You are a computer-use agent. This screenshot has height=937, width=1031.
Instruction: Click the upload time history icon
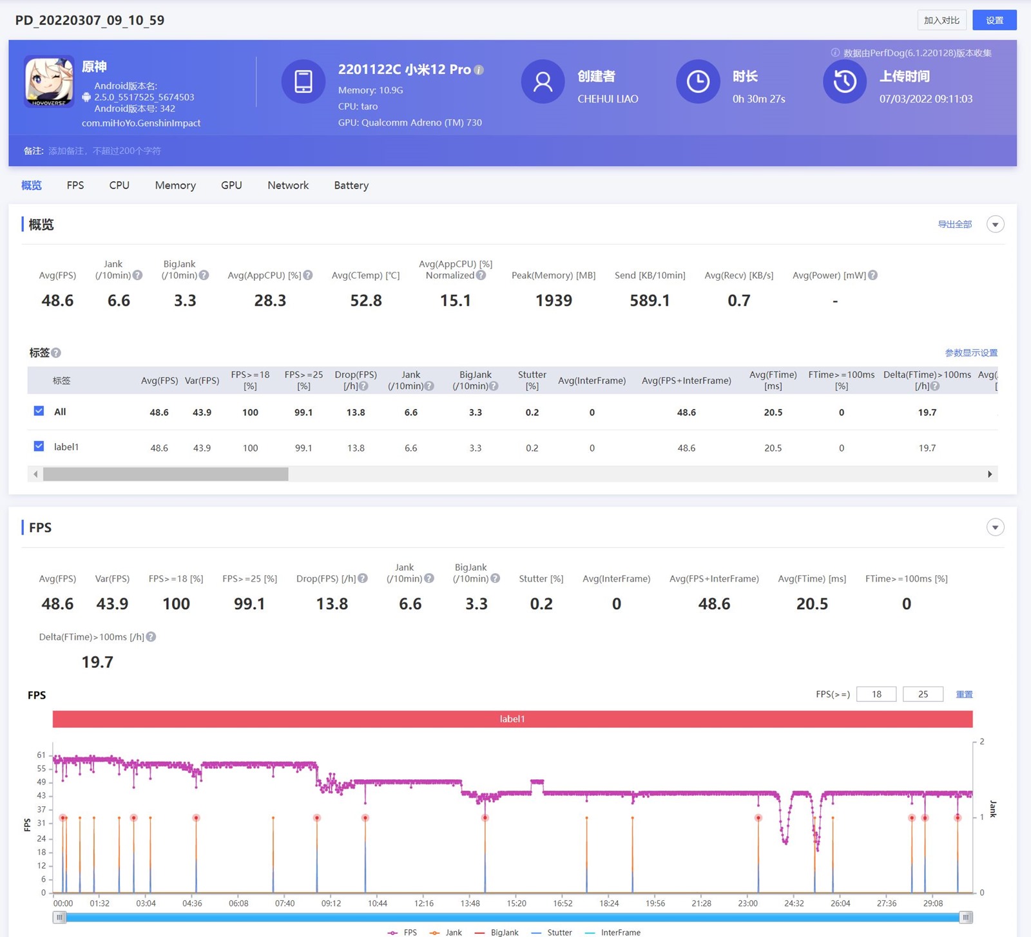pos(844,82)
